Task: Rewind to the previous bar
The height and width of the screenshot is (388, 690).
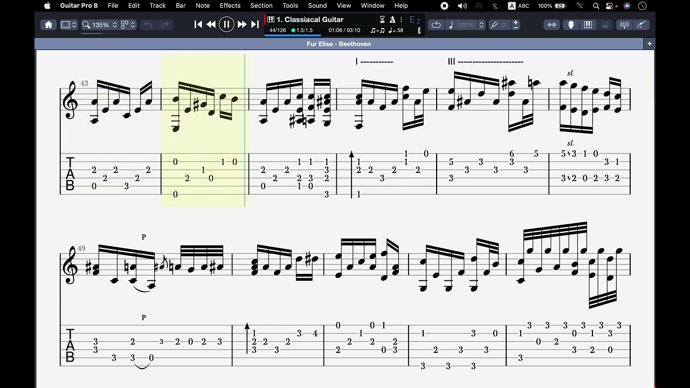Action: point(211,24)
